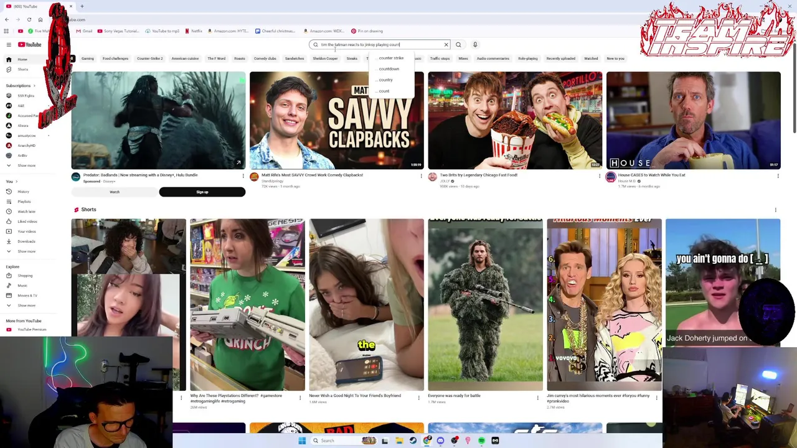
Task: Click the YouTube logo
Action: click(29, 45)
